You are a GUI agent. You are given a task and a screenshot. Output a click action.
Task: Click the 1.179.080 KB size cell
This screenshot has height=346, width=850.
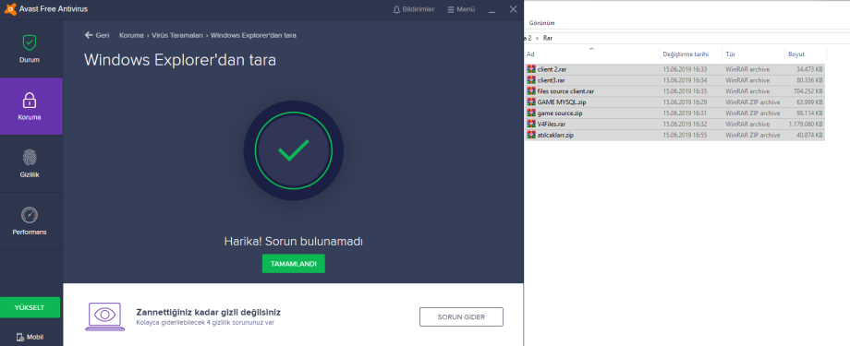pyautogui.click(x=806, y=124)
